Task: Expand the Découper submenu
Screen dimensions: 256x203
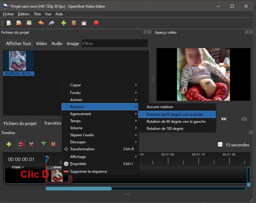Action: pyautogui.click(x=100, y=142)
